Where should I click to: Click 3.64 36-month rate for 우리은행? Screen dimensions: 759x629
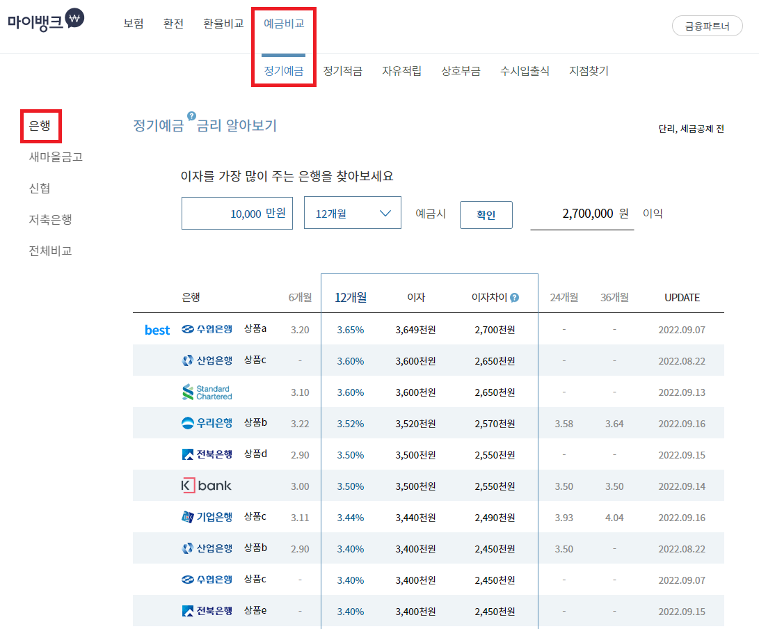coord(614,424)
